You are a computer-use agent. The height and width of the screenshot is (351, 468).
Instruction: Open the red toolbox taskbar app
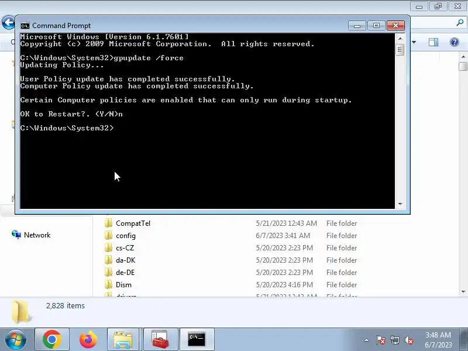(x=160, y=339)
